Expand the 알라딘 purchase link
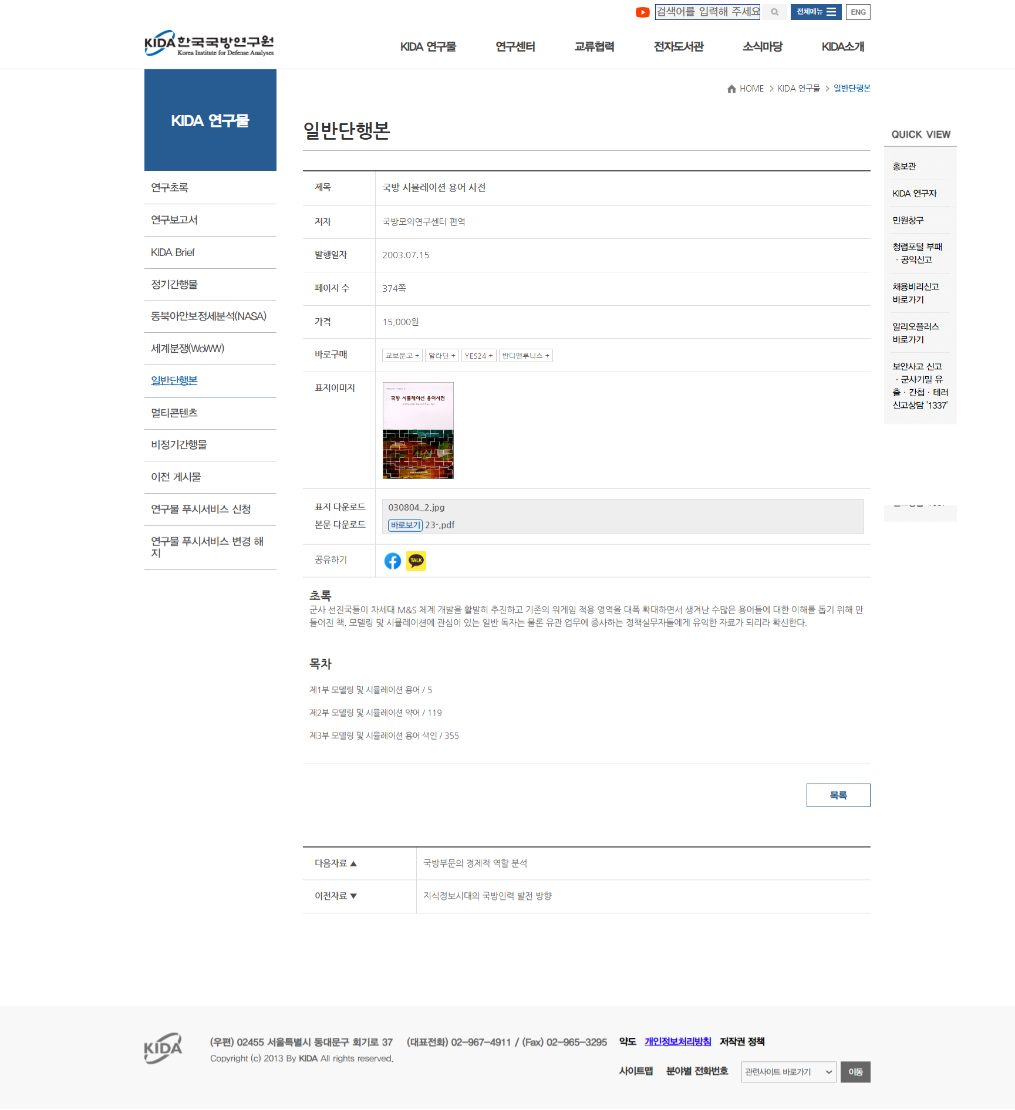 [x=441, y=356]
